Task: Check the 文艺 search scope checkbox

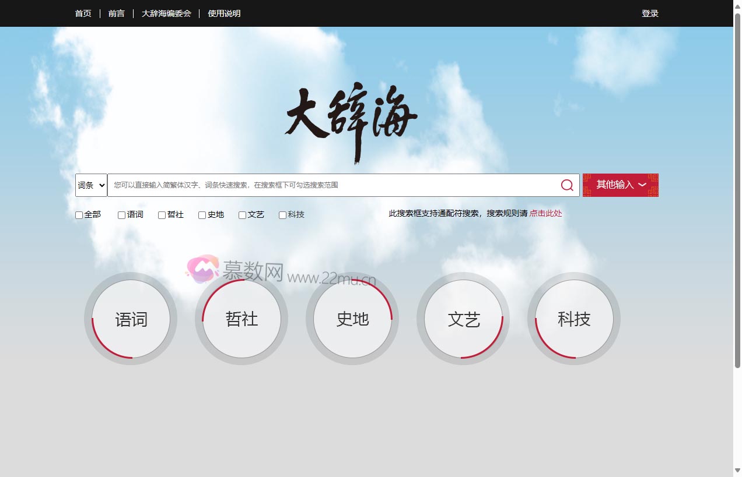Action: [x=242, y=215]
